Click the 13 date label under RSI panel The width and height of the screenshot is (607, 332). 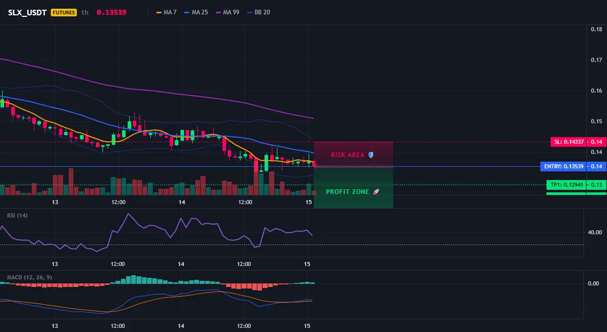[x=55, y=264]
